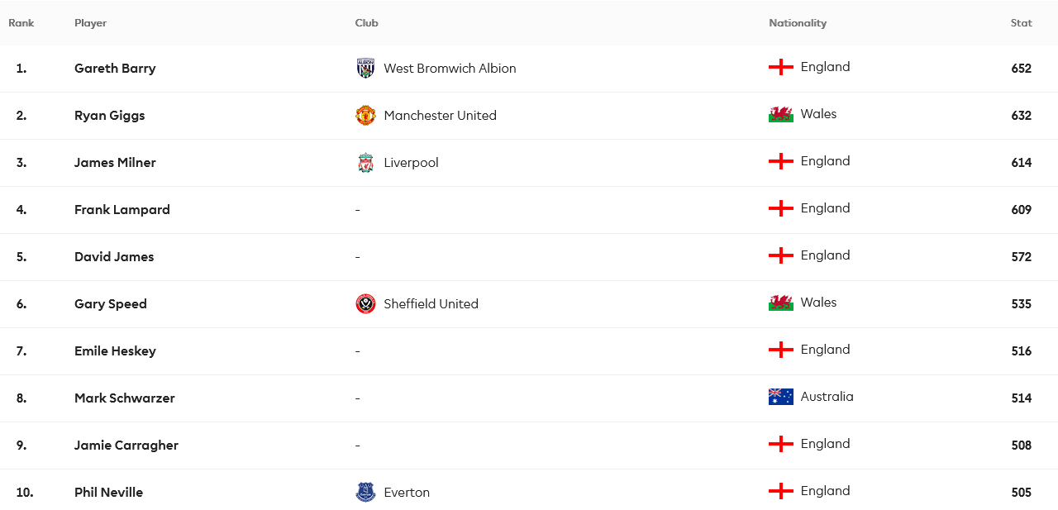
Task: Open the Everton club name link
Action: point(407,493)
